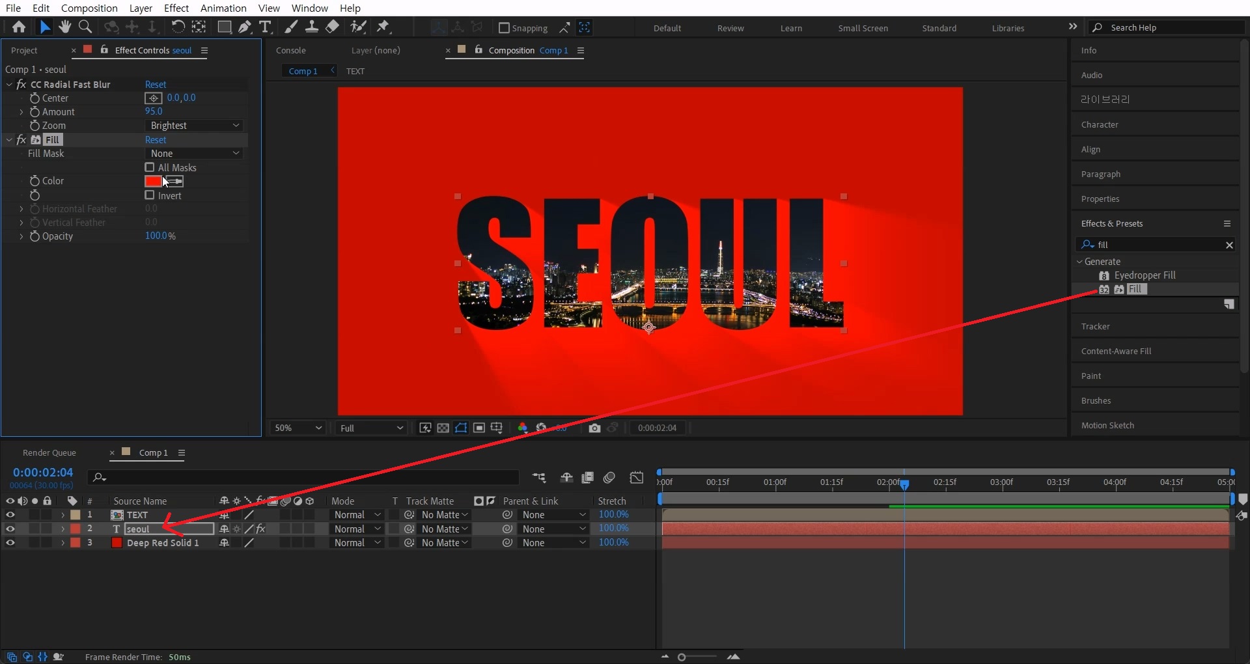Select the Roto Brush tool
This screenshot has height=664, width=1250.
[358, 27]
